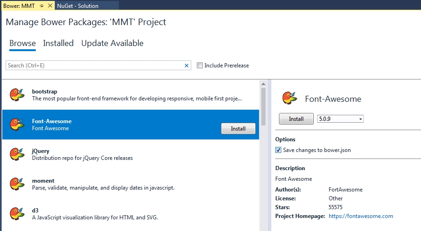Select the d3 package name
The height and width of the screenshot is (231, 421).
coord(35,210)
